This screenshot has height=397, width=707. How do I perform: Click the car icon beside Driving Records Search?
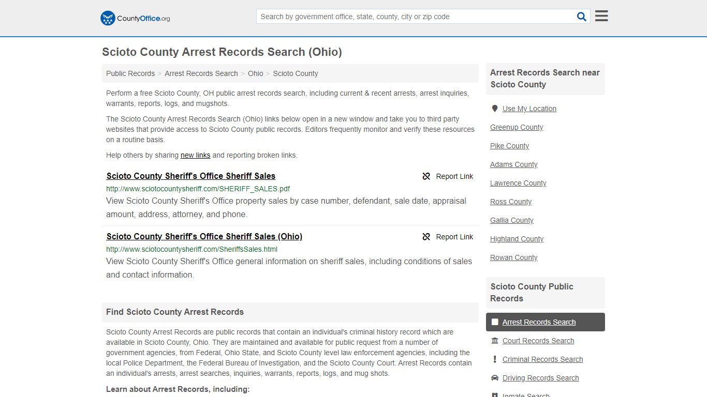pos(495,378)
